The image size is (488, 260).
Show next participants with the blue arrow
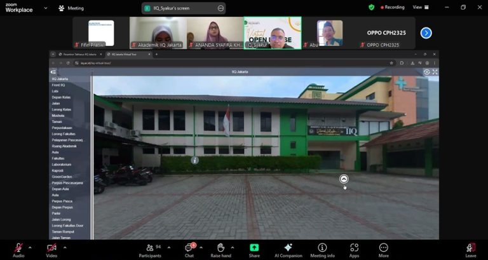tap(426, 32)
